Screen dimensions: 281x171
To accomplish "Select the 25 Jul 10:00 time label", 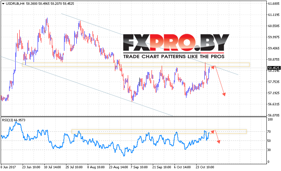I will tap(74, 167).
